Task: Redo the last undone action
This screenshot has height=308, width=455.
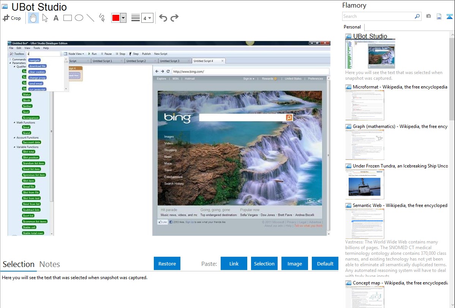Action: click(x=174, y=18)
